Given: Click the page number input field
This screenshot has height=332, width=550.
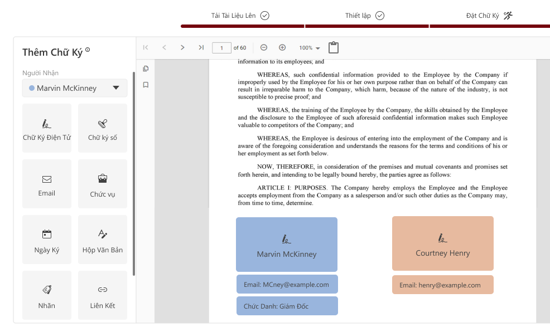Looking at the screenshot, I should 221,48.
